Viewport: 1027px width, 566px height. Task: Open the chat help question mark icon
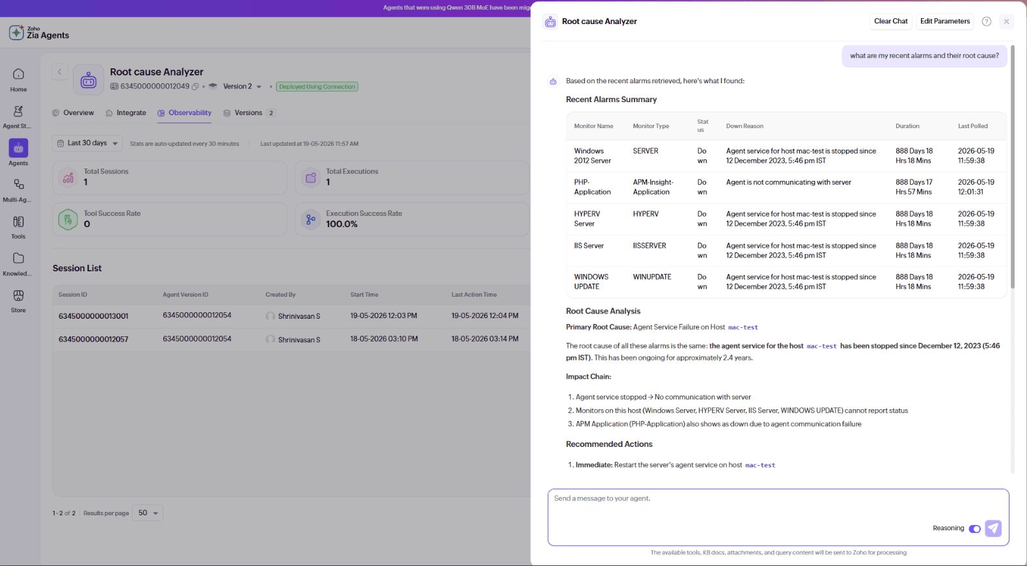point(987,21)
